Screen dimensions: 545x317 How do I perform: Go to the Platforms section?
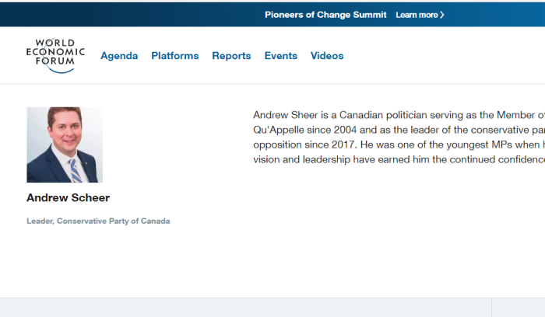[175, 56]
